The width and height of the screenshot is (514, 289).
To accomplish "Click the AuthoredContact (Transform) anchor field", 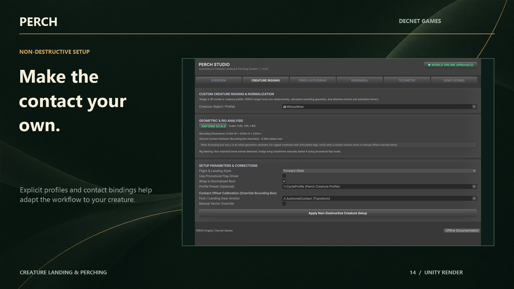I will (379, 199).
